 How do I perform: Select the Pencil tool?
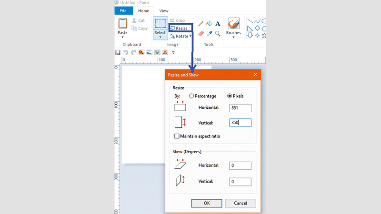201,23
